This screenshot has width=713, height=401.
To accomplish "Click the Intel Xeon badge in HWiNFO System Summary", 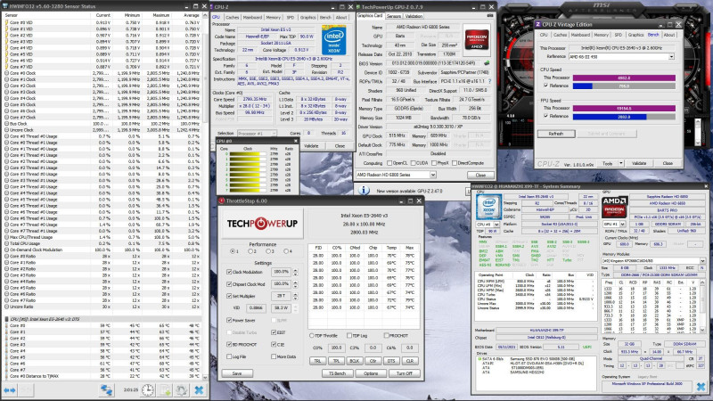I will (488, 207).
